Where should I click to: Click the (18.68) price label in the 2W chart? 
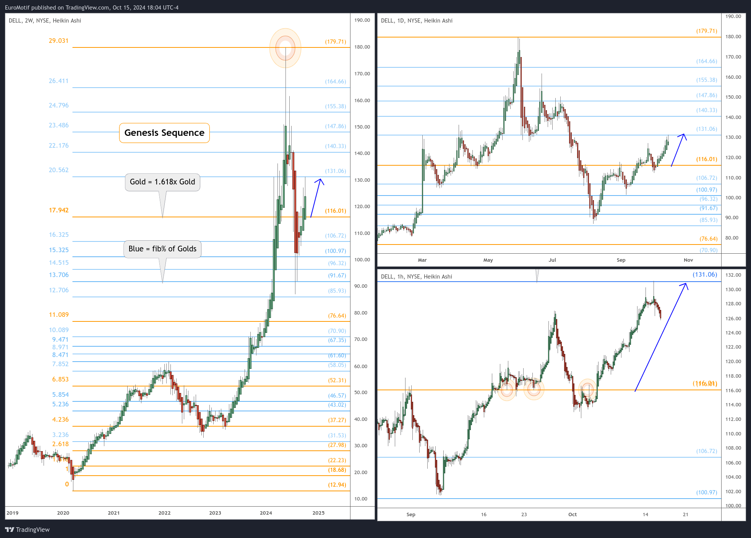click(337, 470)
